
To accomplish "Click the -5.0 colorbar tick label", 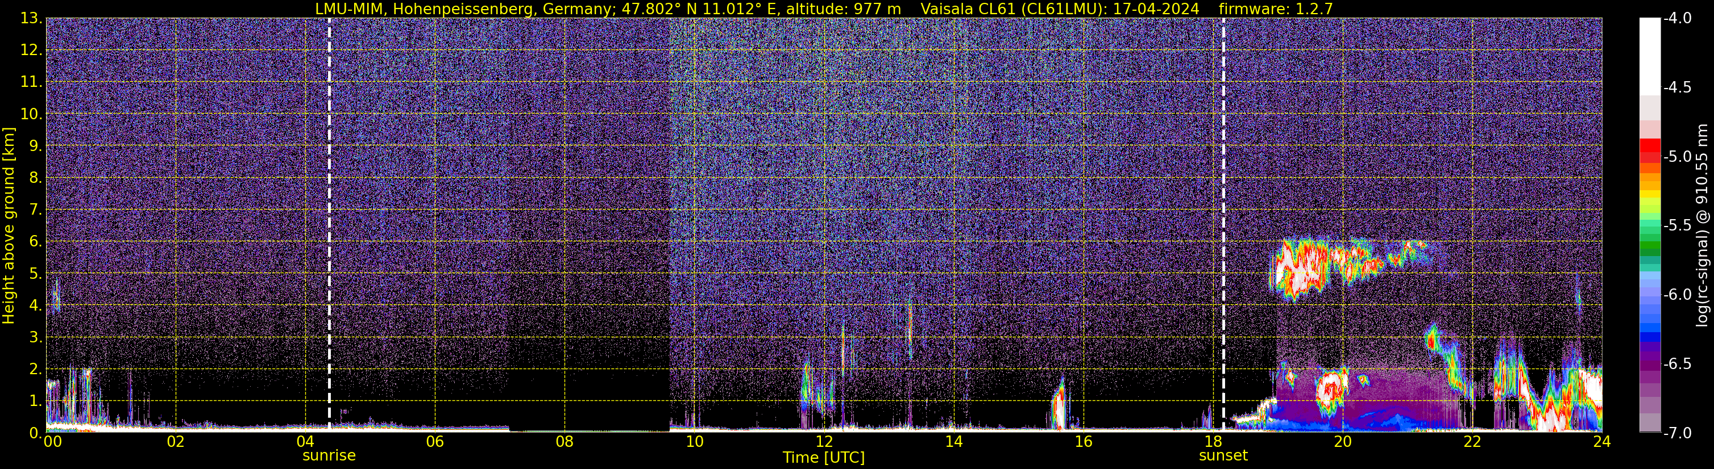I will click(x=1678, y=156).
